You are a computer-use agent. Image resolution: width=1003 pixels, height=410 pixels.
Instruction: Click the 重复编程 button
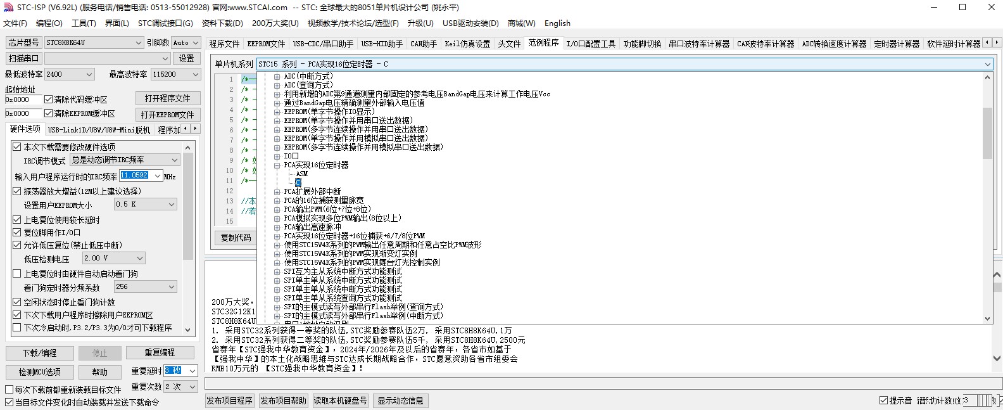pos(160,353)
